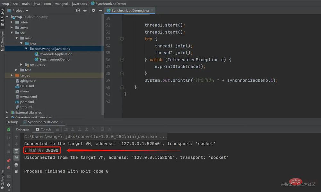Click the javaroads breadcrumb

pyautogui.click(x=79, y=4)
